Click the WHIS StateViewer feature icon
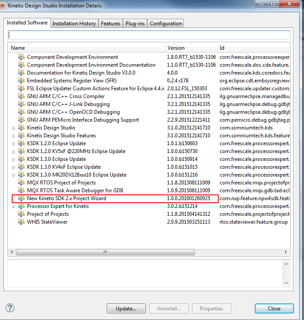This screenshot has width=304, height=320. (x=21, y=222)
